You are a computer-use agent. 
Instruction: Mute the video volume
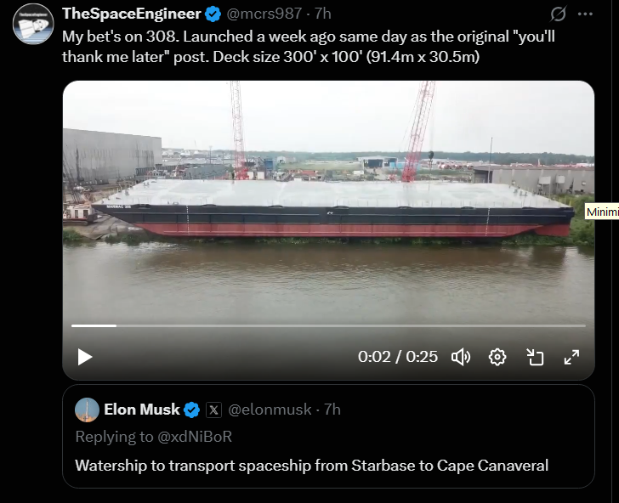(461, 357)
